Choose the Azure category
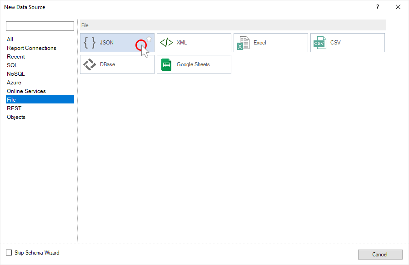409x265 pixels. click(x=14, y=83)
